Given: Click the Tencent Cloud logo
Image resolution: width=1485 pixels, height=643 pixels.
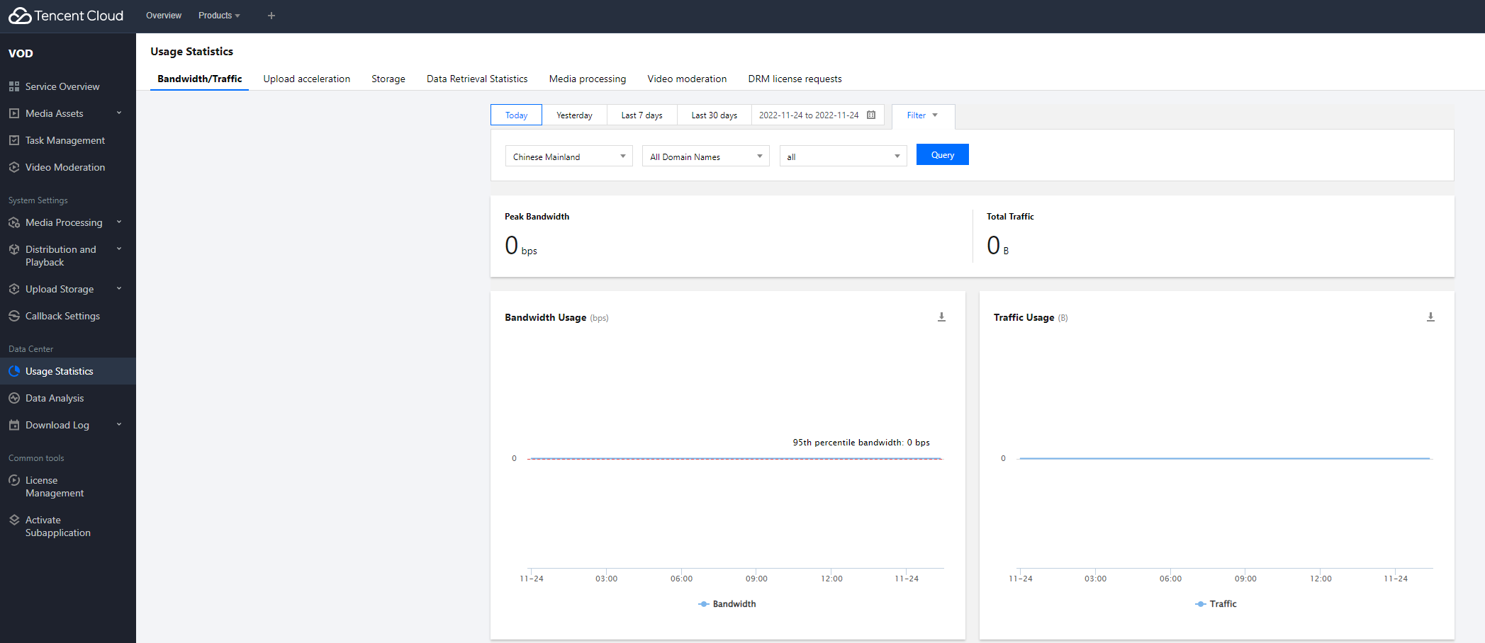Looking at the screenshot, I should click(x=66, y=16).
